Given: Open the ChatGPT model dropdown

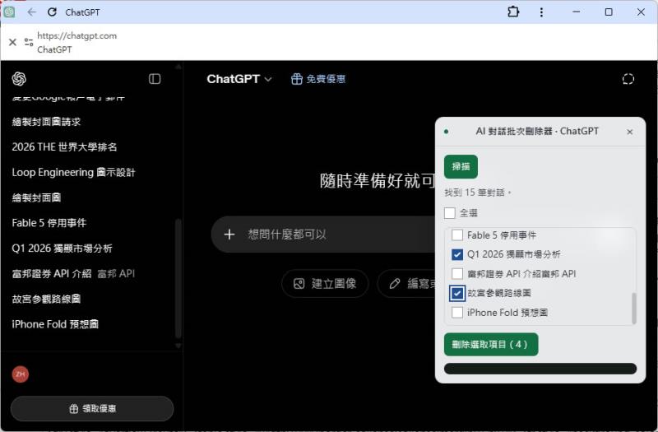Looking at the screenshot, I should (239, 79).
